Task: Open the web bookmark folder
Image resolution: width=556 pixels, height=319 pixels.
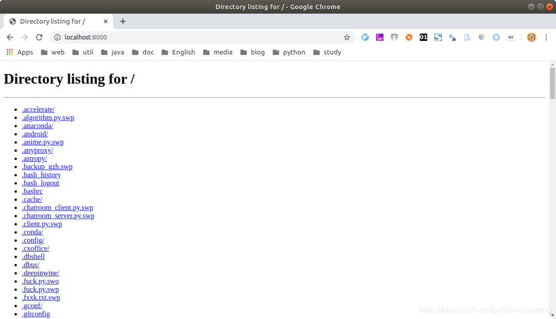Action: (53, 52)
